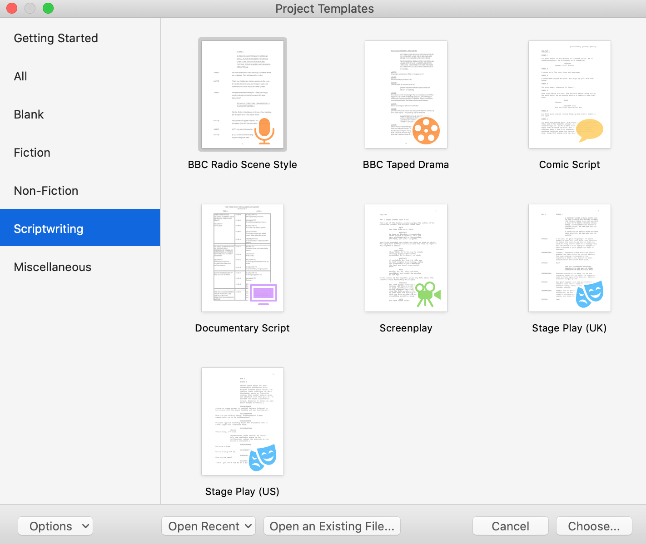Close the Project Templates window with red button
This screenshot has height=544, width=646.
pyautogui.click(x=12, y=8)
